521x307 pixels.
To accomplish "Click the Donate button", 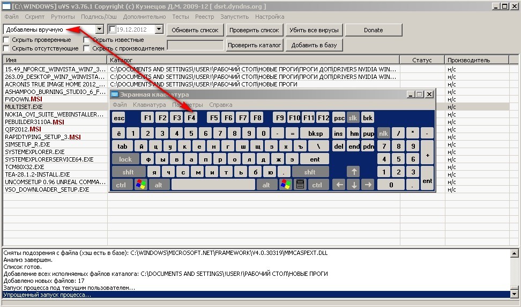I will [x=374, y=30].
